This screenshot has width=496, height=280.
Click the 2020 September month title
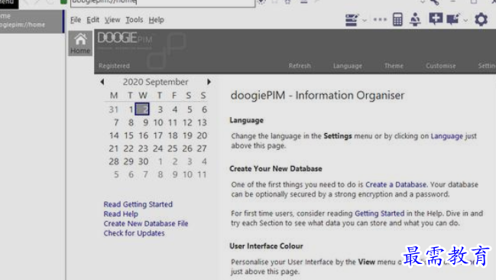[155, 82]
